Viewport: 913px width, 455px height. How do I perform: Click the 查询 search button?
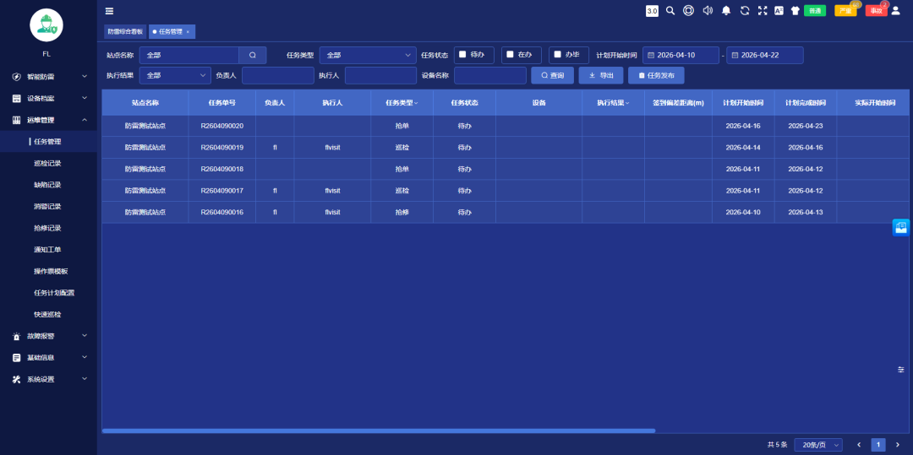click(x=553, y=75)
